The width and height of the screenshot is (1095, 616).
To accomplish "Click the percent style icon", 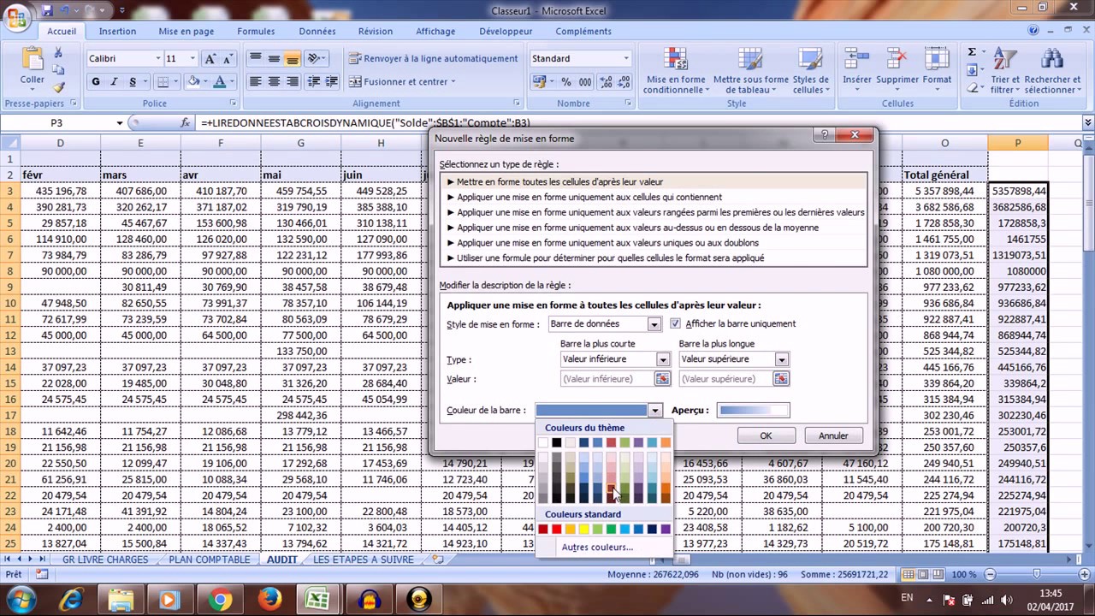I will (x=565, y=82).
